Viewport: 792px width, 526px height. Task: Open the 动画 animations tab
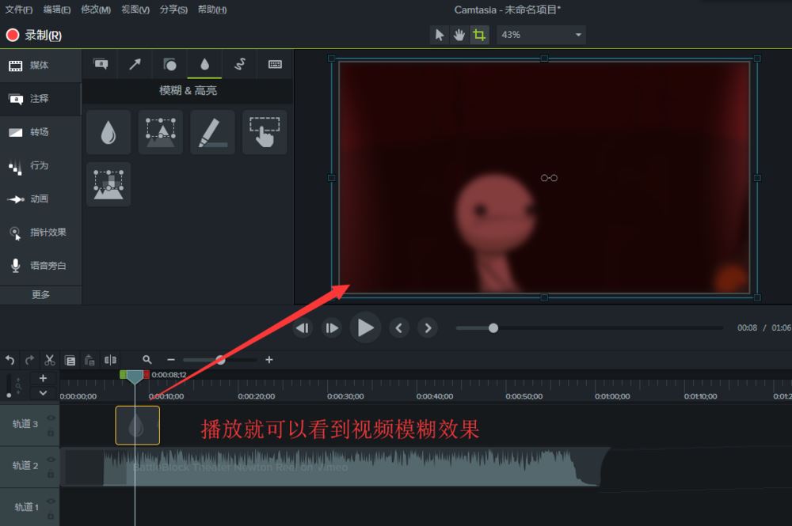pos(40,199)
